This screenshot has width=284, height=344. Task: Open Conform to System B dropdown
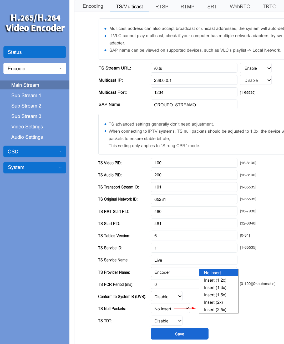click(167, 296)
